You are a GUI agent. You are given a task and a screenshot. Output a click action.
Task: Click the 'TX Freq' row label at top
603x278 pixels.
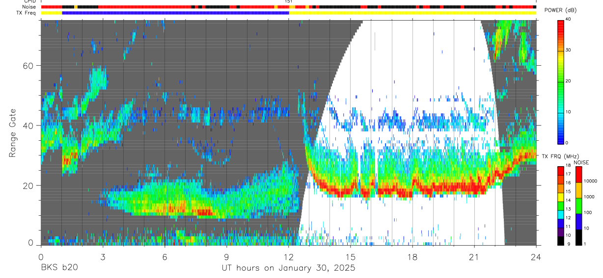coord(27,13)
